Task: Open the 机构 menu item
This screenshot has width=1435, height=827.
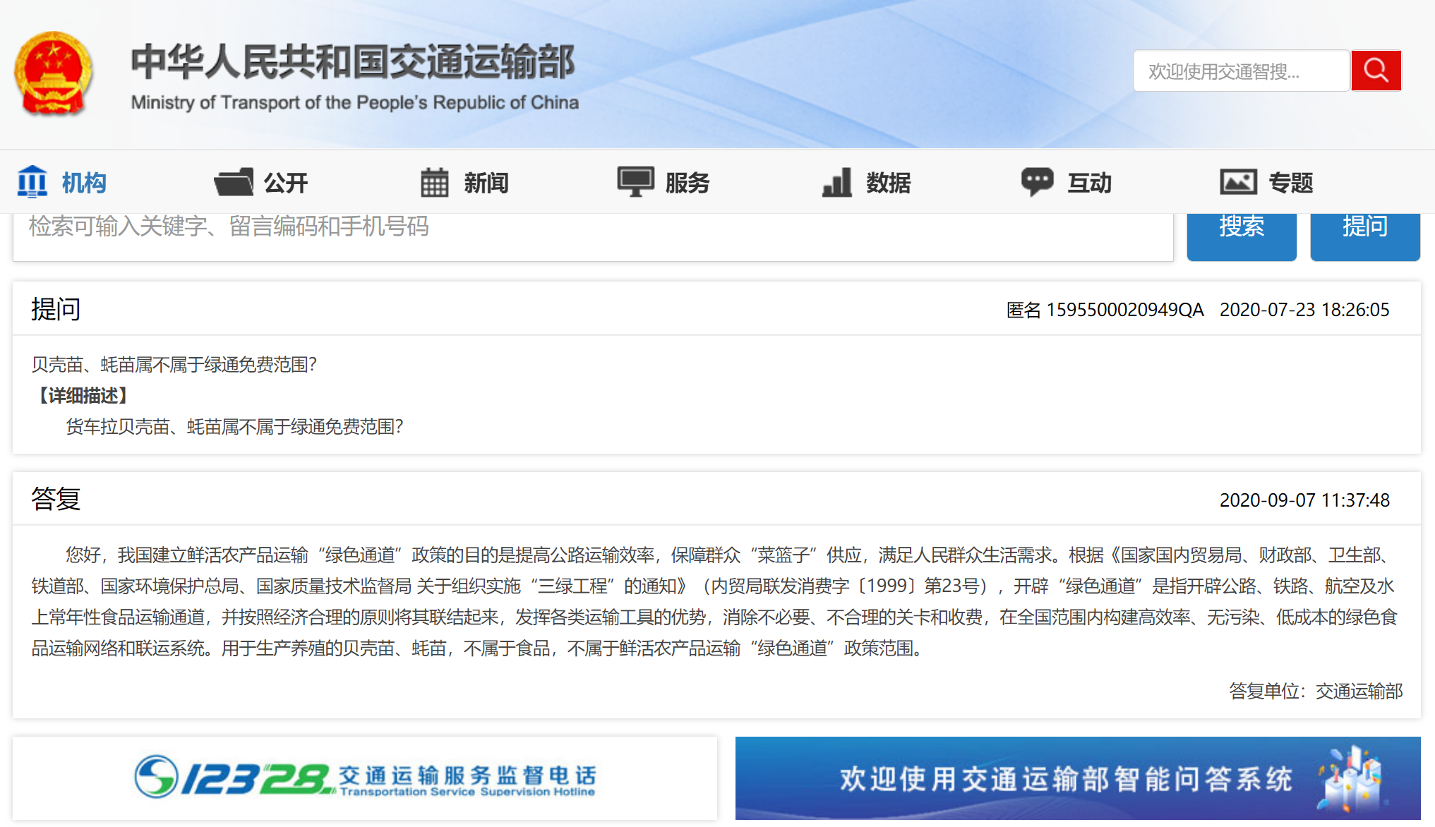Action: click(84, 183)
